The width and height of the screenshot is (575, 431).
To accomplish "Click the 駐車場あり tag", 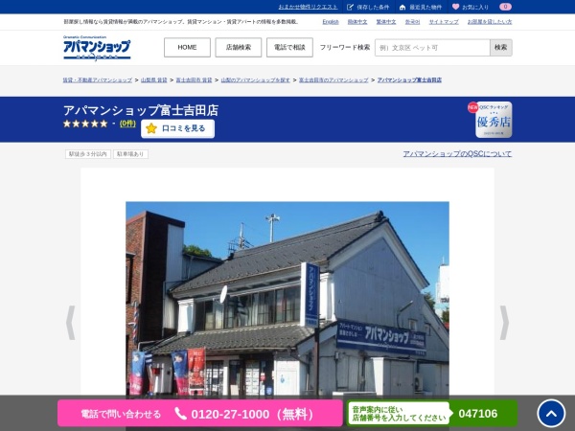I will pos(130,154).
